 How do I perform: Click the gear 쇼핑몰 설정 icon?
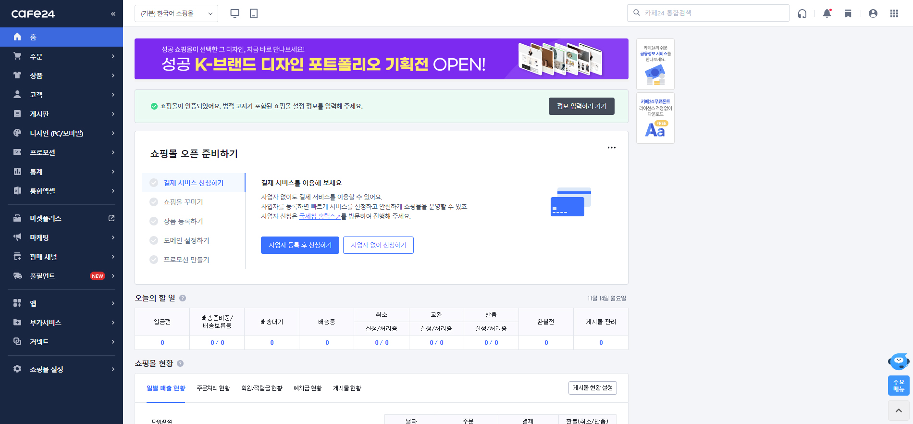[x=17, y=369]
